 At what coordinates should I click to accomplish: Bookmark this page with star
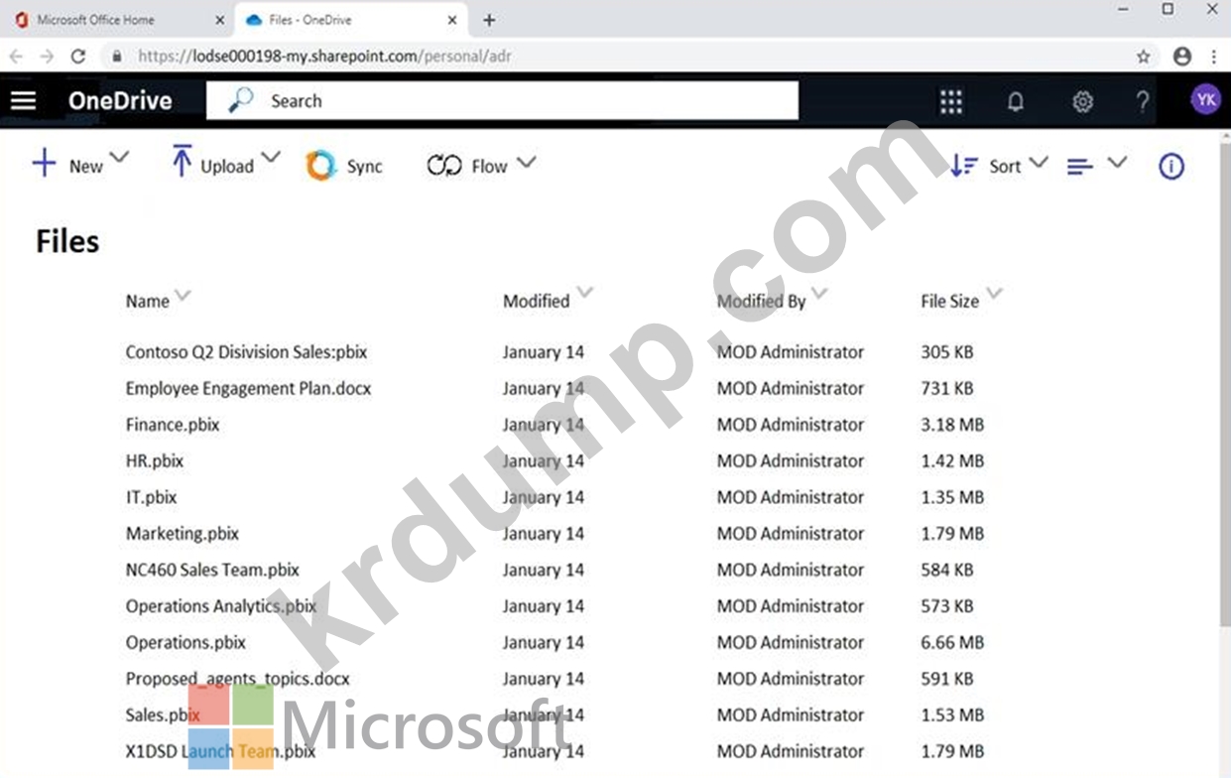click(1144, 57)
